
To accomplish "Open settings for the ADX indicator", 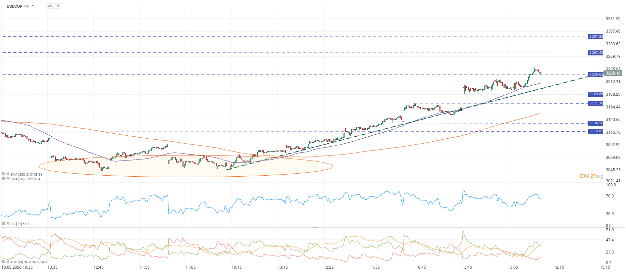I will tap(4, 261).
